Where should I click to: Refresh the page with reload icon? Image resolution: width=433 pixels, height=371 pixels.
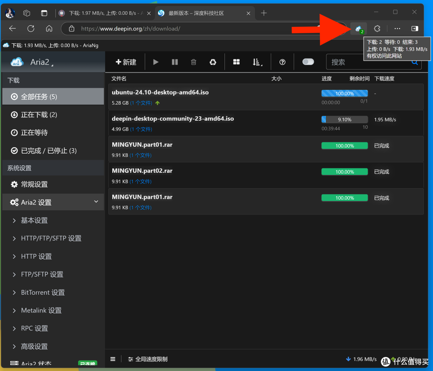[30, 28]
